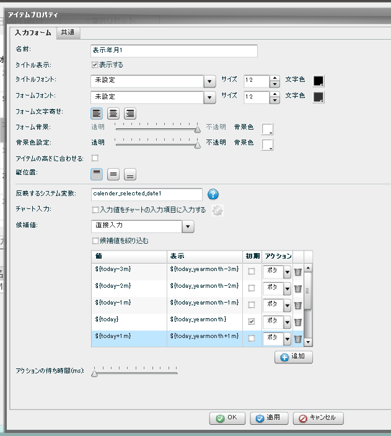Click the フォーム背景 transparency slider handle
This screenshot has width=391, height=436.
pos(197,129)
